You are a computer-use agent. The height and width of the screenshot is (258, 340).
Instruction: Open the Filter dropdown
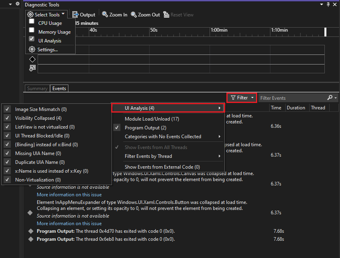242,97
